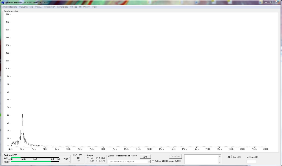Viewport: 282px width, 166px height.
Task: Open the Help menu
Action: coord(94,7)
